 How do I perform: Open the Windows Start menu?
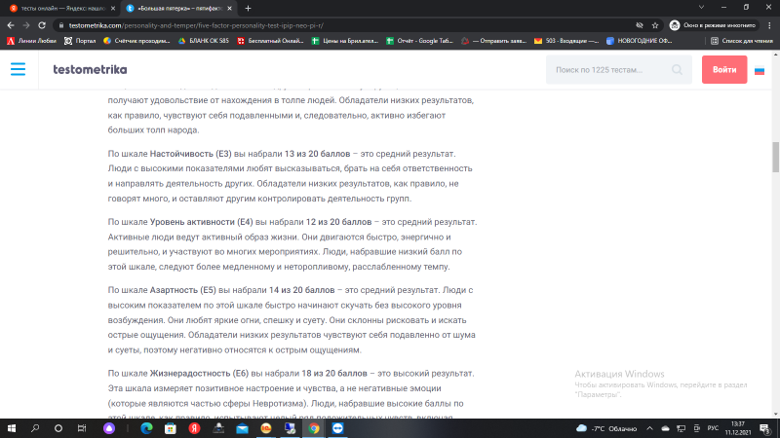(12, 427)
